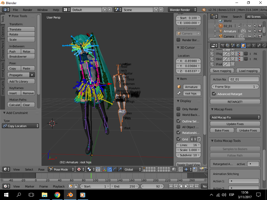Switch to the mmd_tools tab
267x200 pixels.
(x=3, y=70)
